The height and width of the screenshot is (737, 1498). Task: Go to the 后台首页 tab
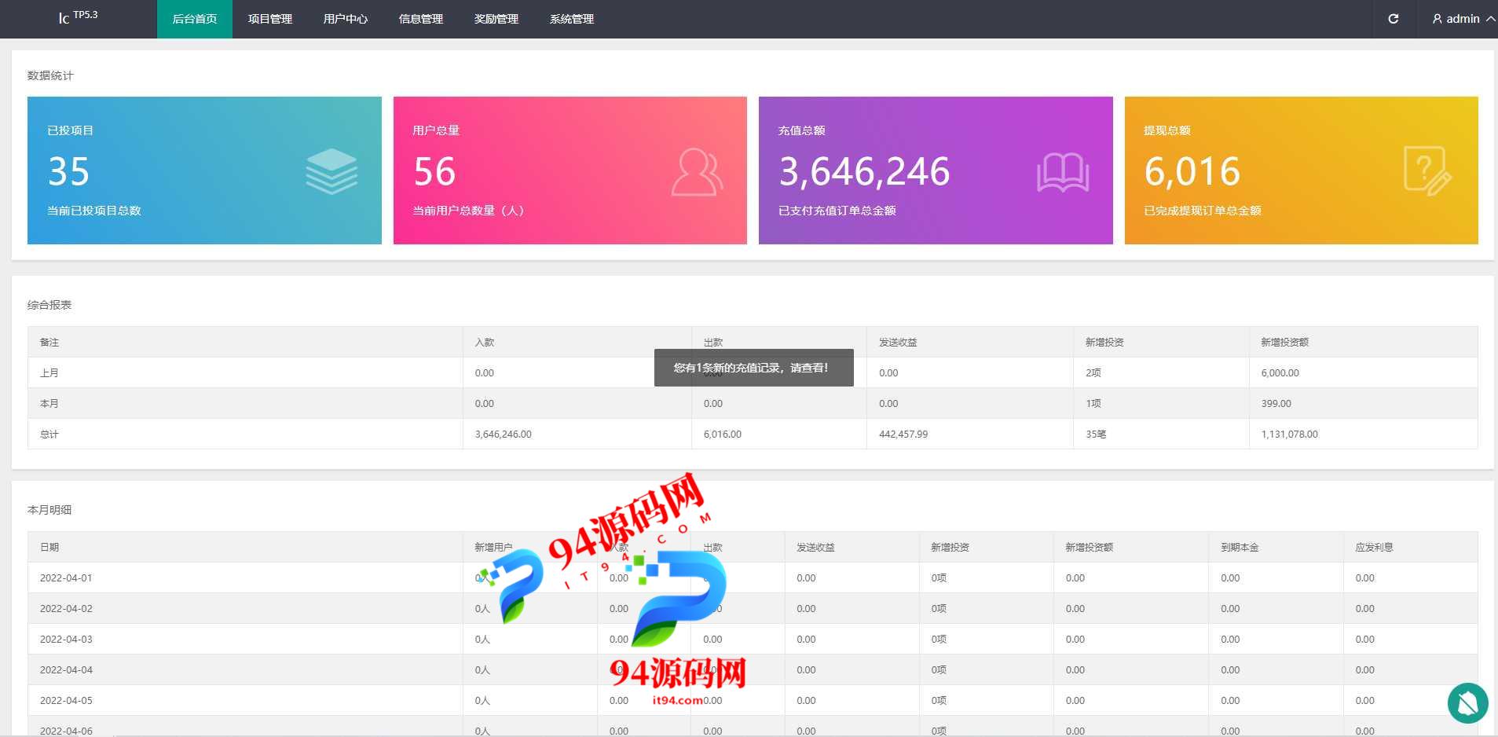[195, 19]
